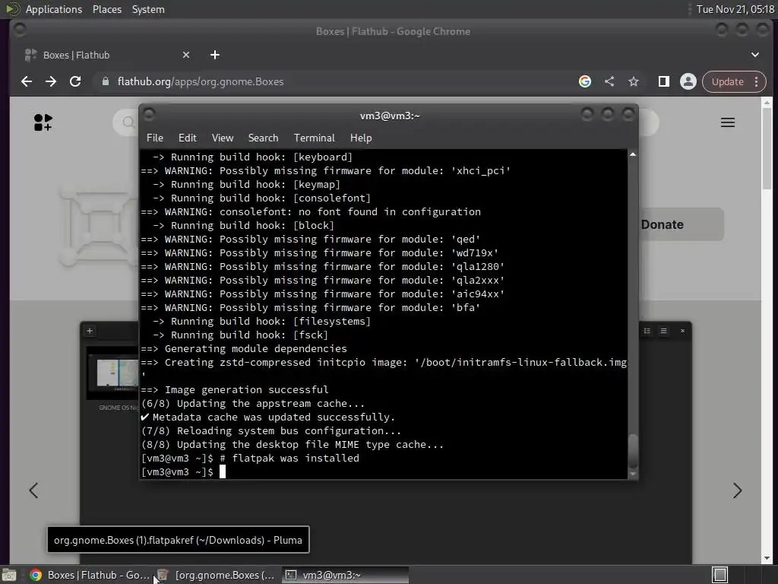Viewport: 778px width, 584px height.
Task: Click Chrome three-dot menu
Action: 756,81
